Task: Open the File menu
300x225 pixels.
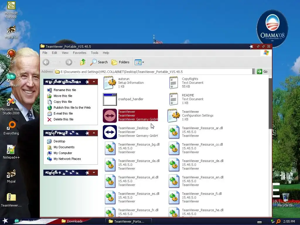Action: pos(45,53)
